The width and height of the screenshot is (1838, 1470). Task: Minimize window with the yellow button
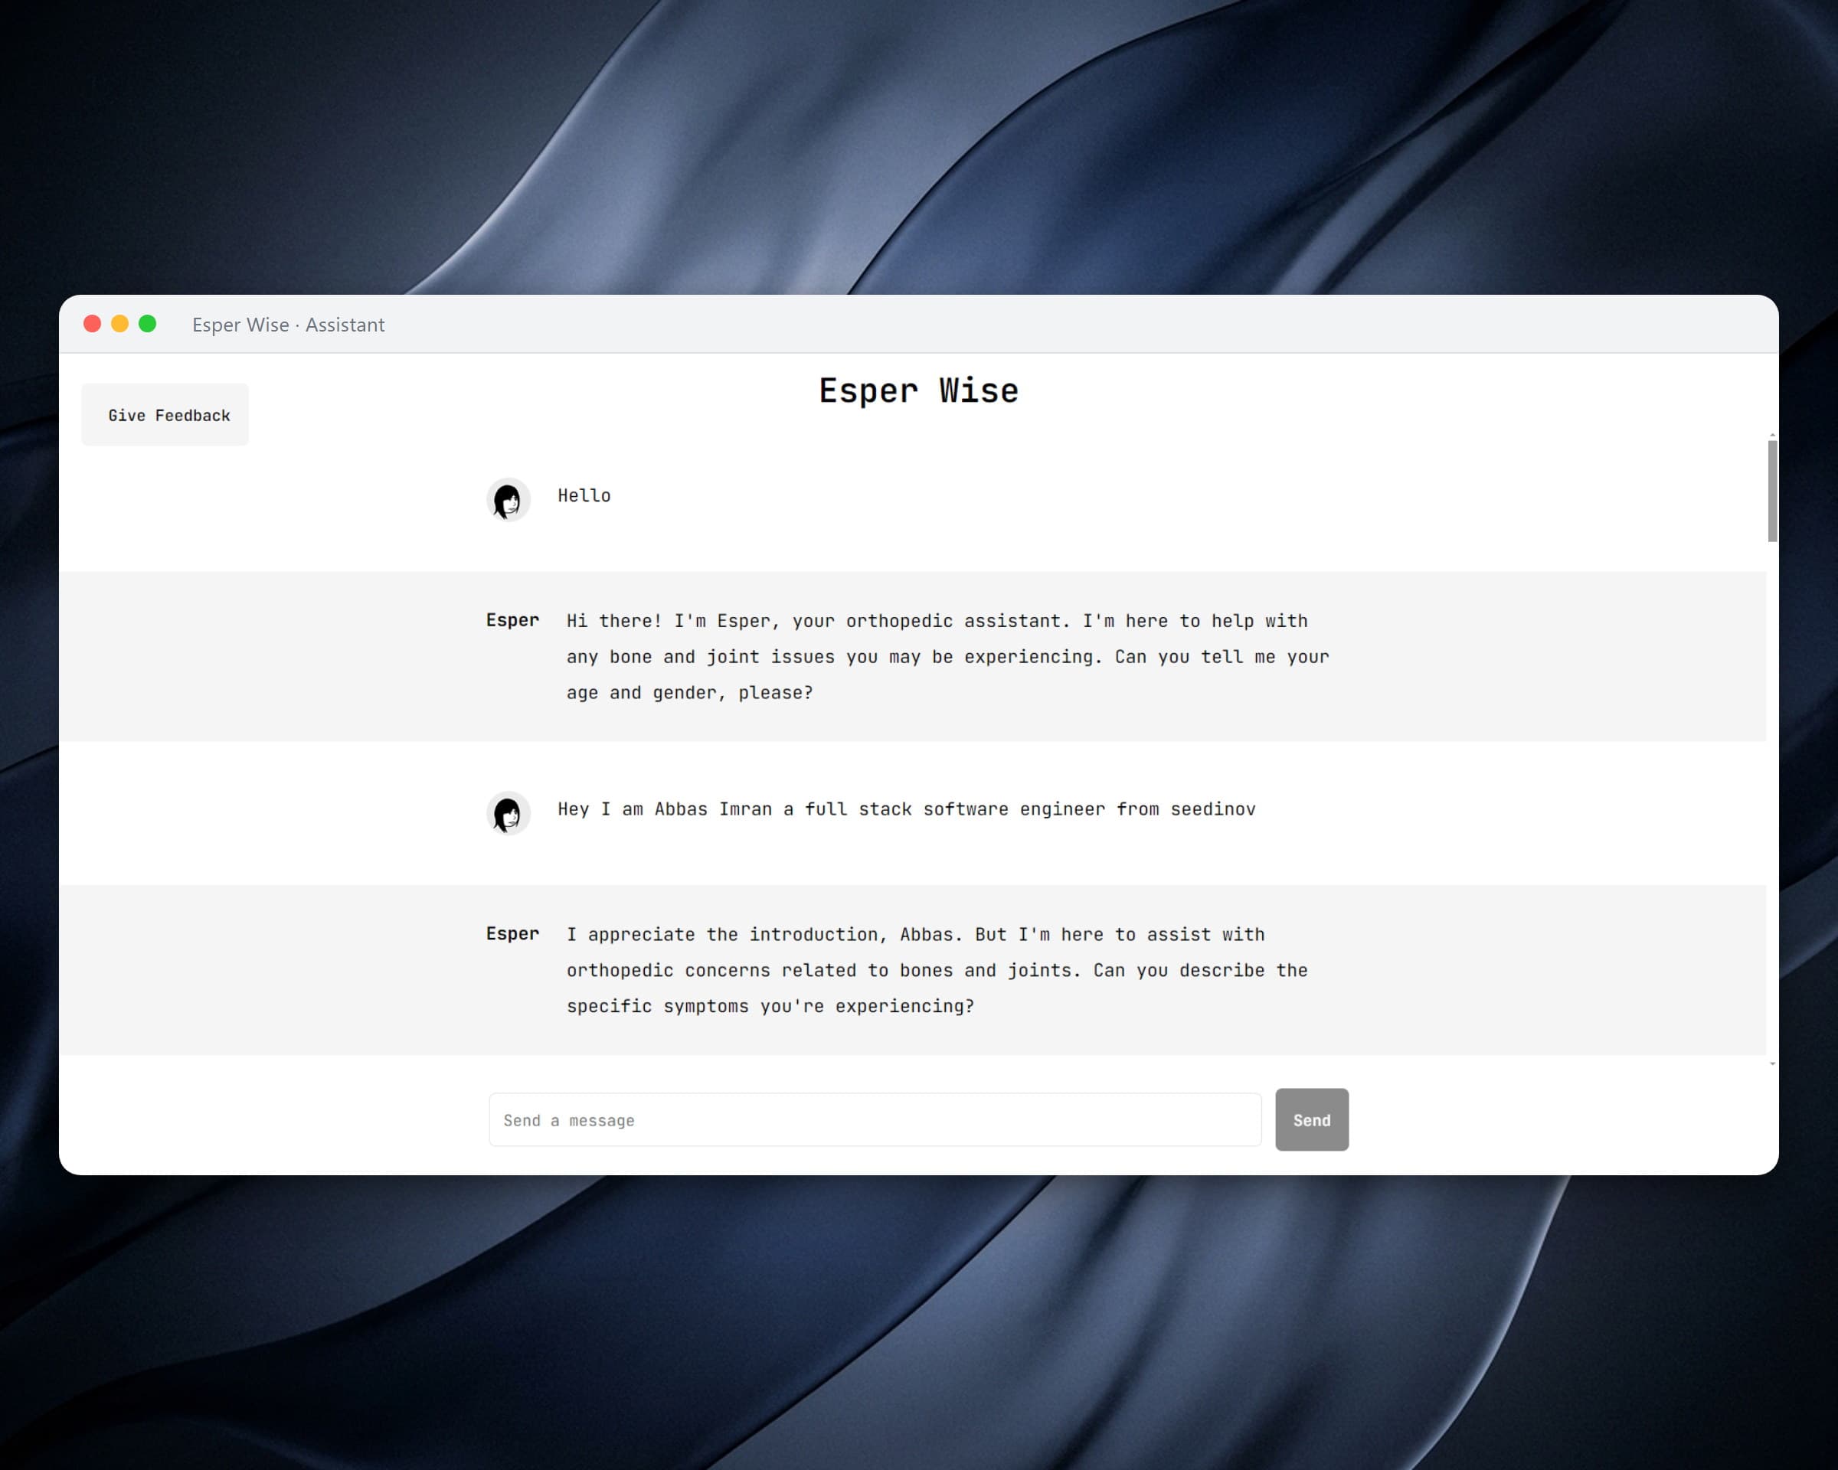coord(119,324)
